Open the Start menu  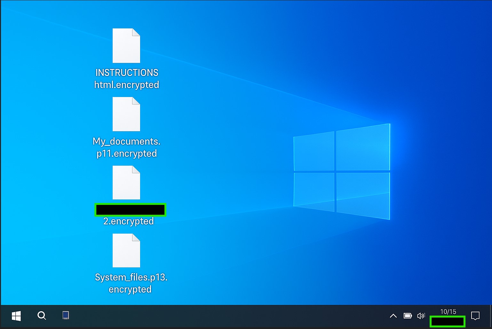[x=16, y=316]
